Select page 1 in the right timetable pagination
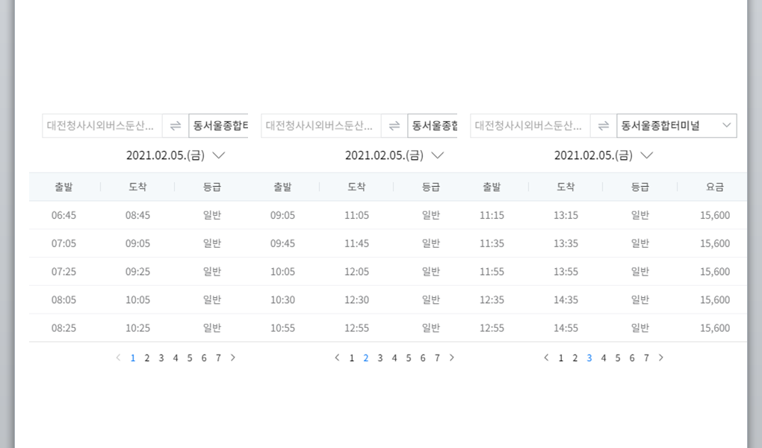 pyautogui.click(x=561, y=358)
